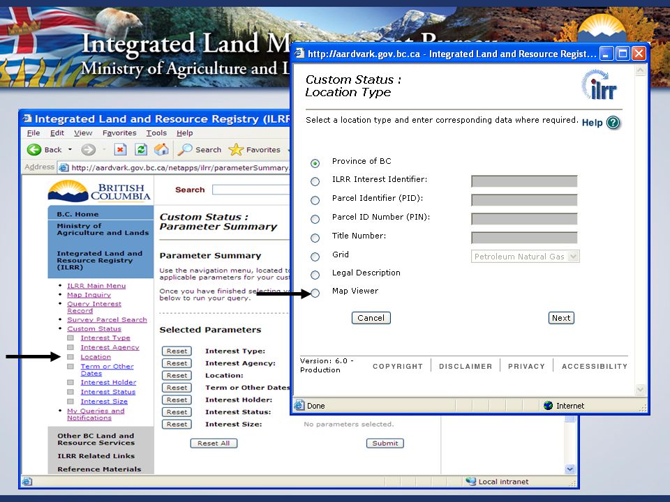
Task: Click the popup status bar Done icon
Action: pyautogui.click(x=299, y=406)
